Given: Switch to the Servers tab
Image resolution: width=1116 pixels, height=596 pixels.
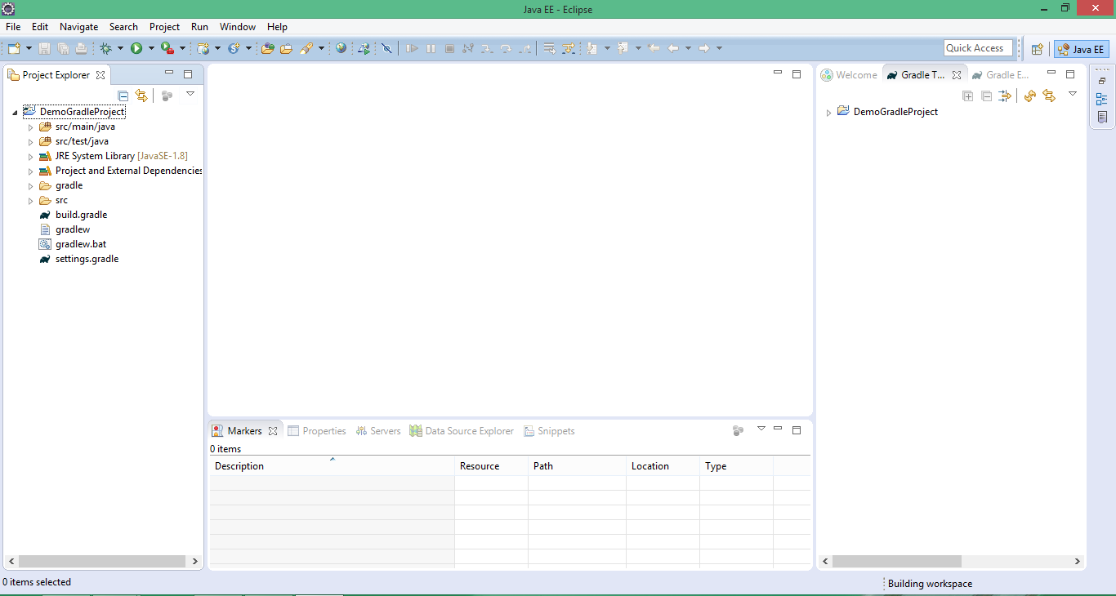Looking at the screenshot, I should pyautogui.click(x=378, y=431).
